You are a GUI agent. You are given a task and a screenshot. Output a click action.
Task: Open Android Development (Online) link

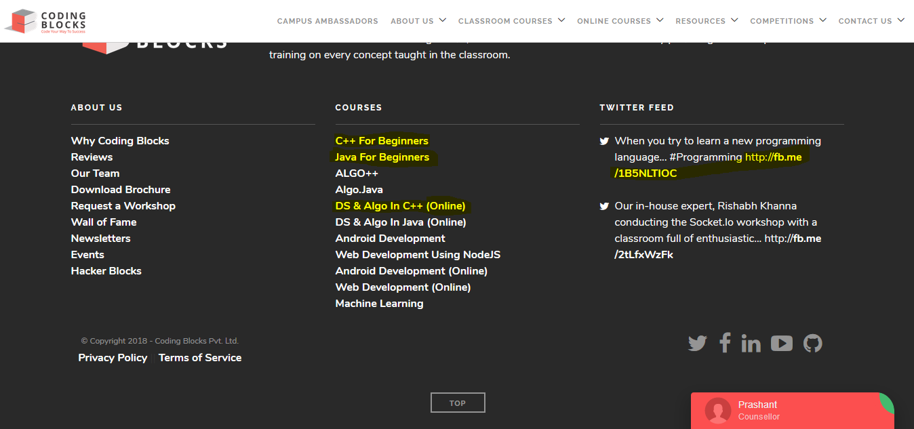412,271
